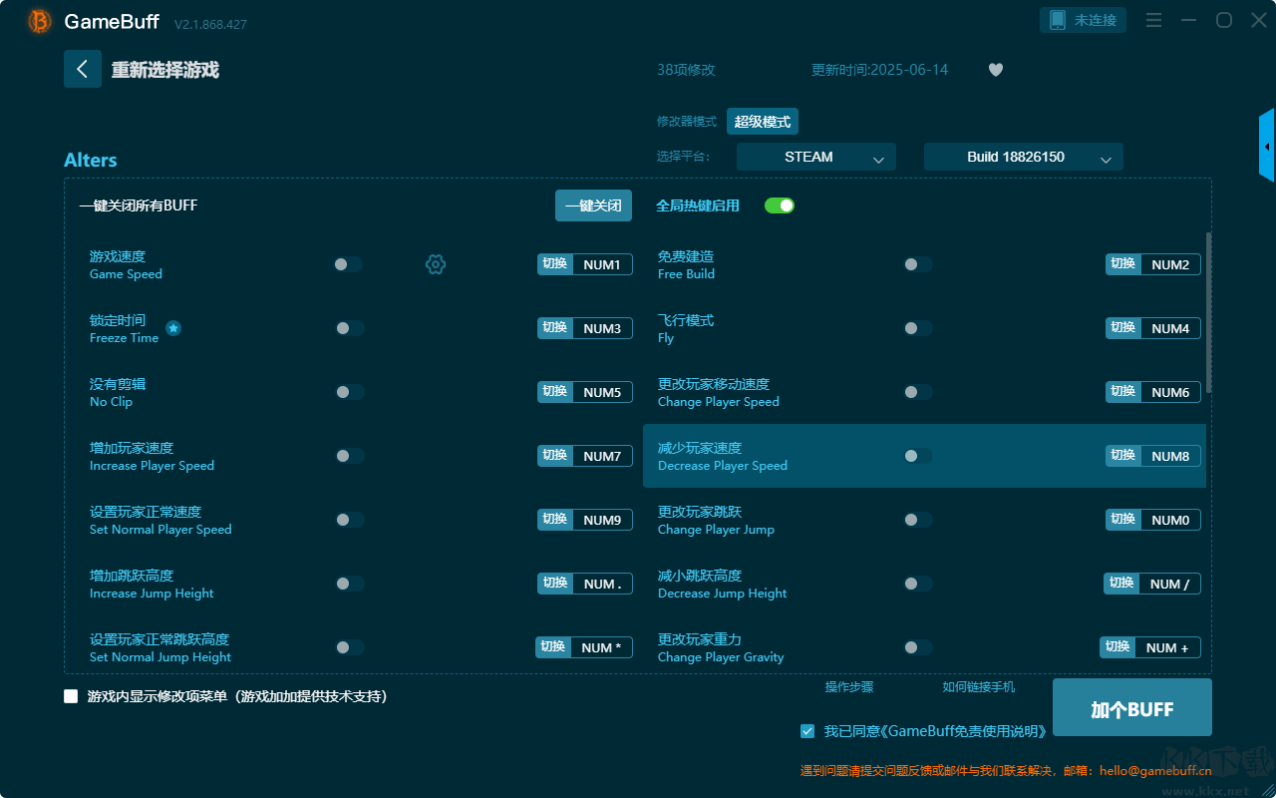Toggle Decrease Jump Height switch
This screenshot has height=798, width=1276.
pos(918,584)
